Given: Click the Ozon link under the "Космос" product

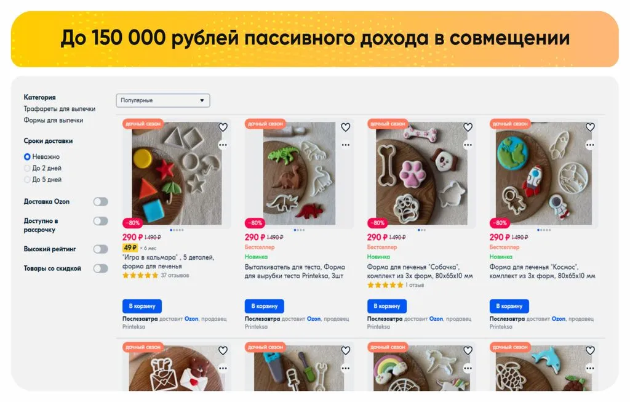Looking at the screenshot, I should click(x=558, y=318).
